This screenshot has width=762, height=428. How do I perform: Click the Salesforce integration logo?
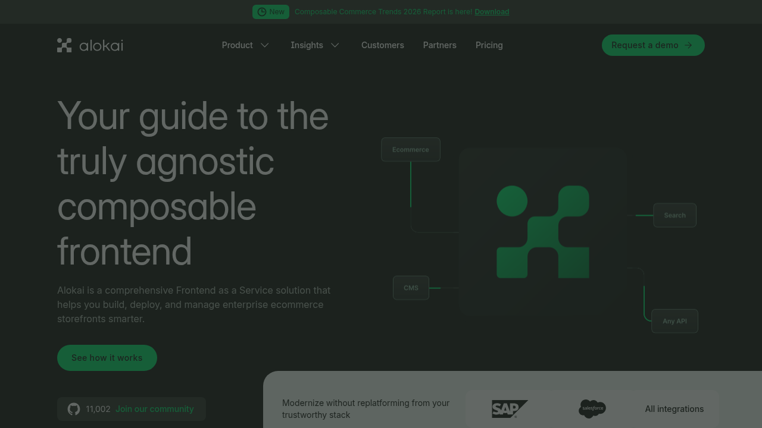point(592,409)
